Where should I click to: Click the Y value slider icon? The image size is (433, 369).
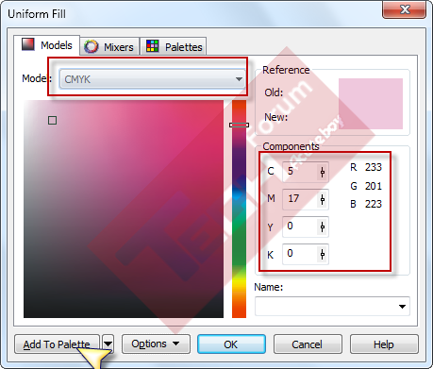[323, 226]
